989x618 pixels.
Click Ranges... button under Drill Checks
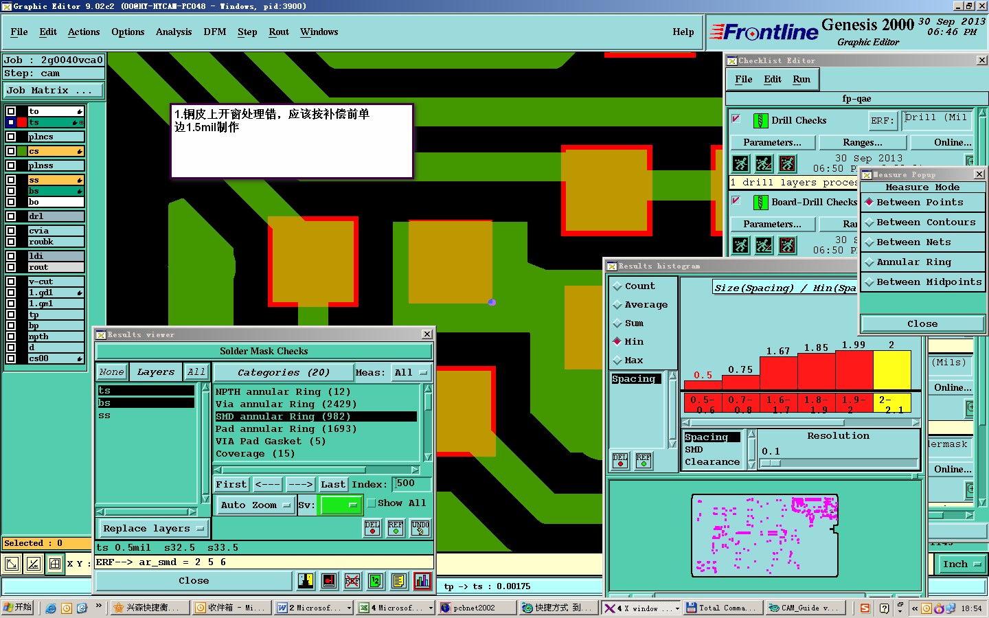[863, 143]
